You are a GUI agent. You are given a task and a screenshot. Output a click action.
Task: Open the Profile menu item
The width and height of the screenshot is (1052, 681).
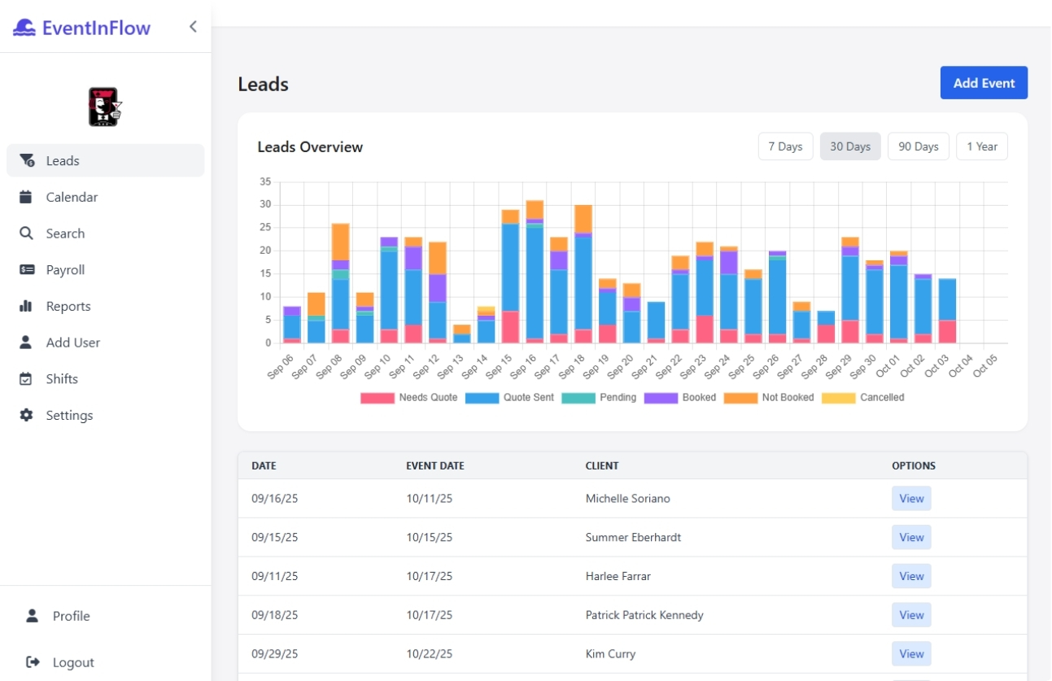pyautogui.click(x=71, y=616)
